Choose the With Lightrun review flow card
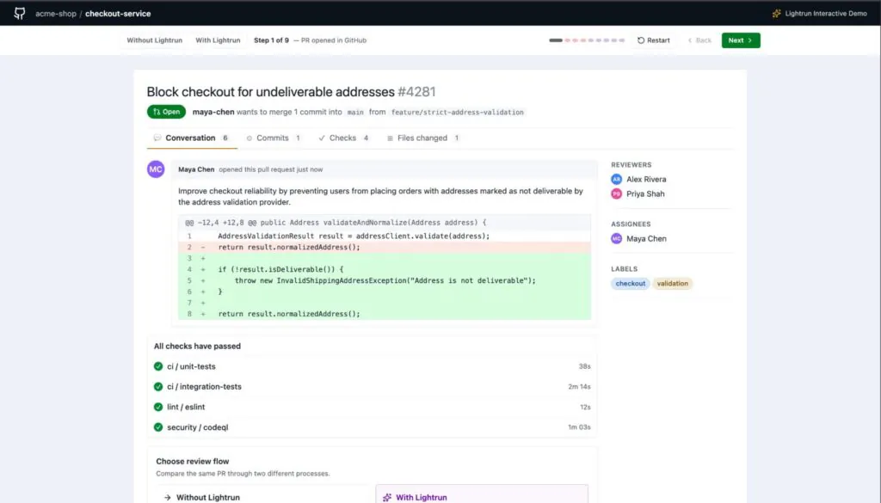Viewport: 881px width, 503px height. [482, 494]
